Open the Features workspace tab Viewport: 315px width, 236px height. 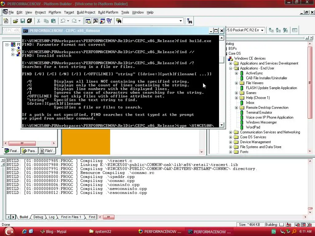(12, 151)
